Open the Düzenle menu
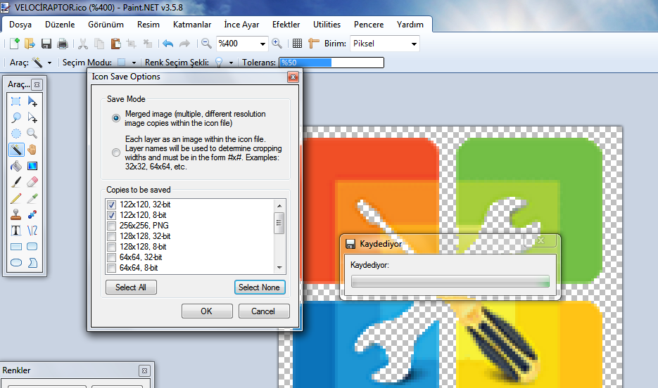 pos(60,25)
